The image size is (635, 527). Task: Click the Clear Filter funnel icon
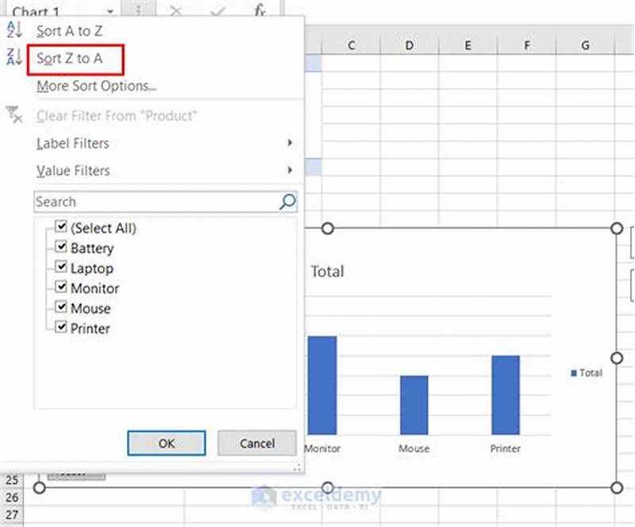14,115
